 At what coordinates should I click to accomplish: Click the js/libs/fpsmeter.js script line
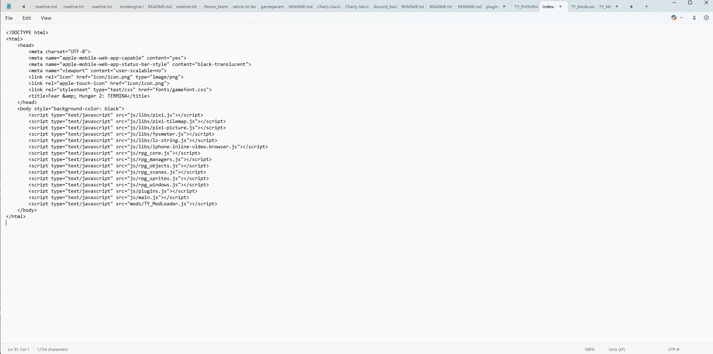coord(122,134)
